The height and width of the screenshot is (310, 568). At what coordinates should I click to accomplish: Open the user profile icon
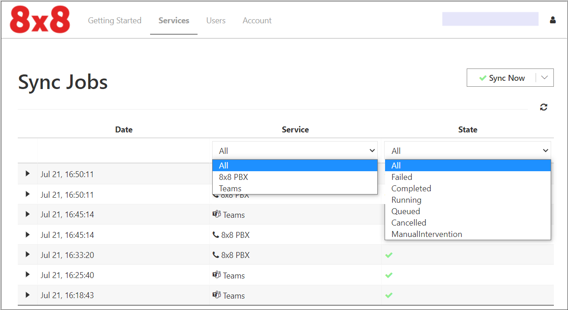[x=552, y=20]
